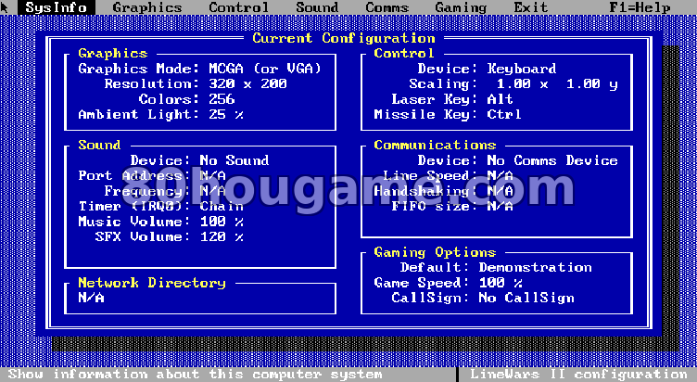The width and height of the screenshot is (697, 382).
Task: Click the No Comms Device value
Action: point(552,160)
